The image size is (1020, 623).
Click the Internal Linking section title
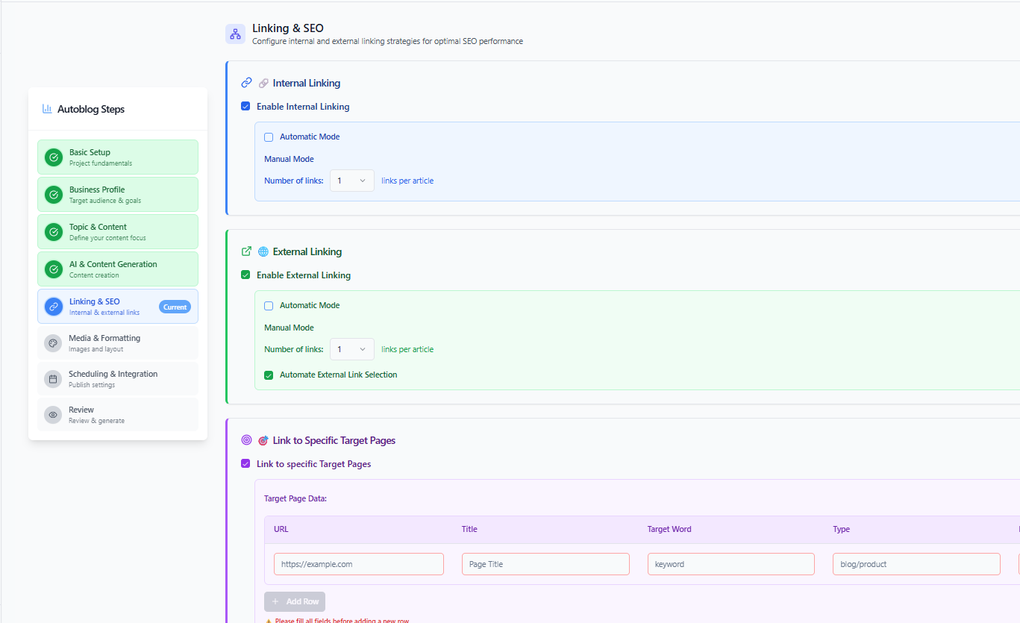[307, 83]
